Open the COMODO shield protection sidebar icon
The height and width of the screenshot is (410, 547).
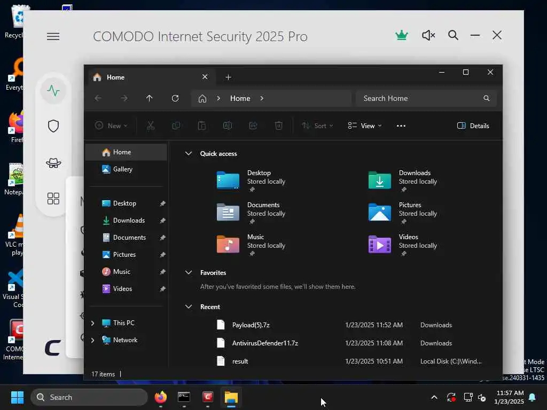pyautogui.click(x=53, y=126)
